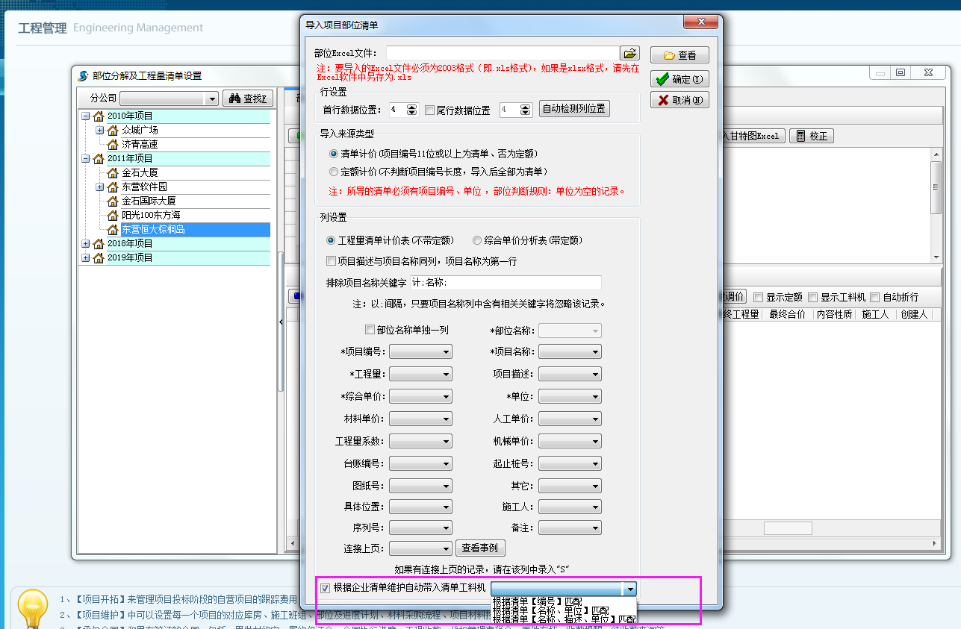Viewport: 961px width, 629px height.
Task: Select 定额计价 radio option
Action: pos(334,172)
